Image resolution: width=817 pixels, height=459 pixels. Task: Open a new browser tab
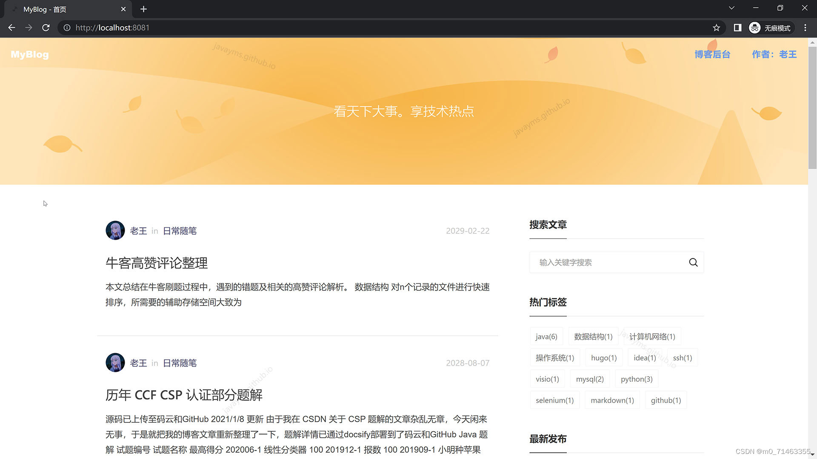click(143, 9)
